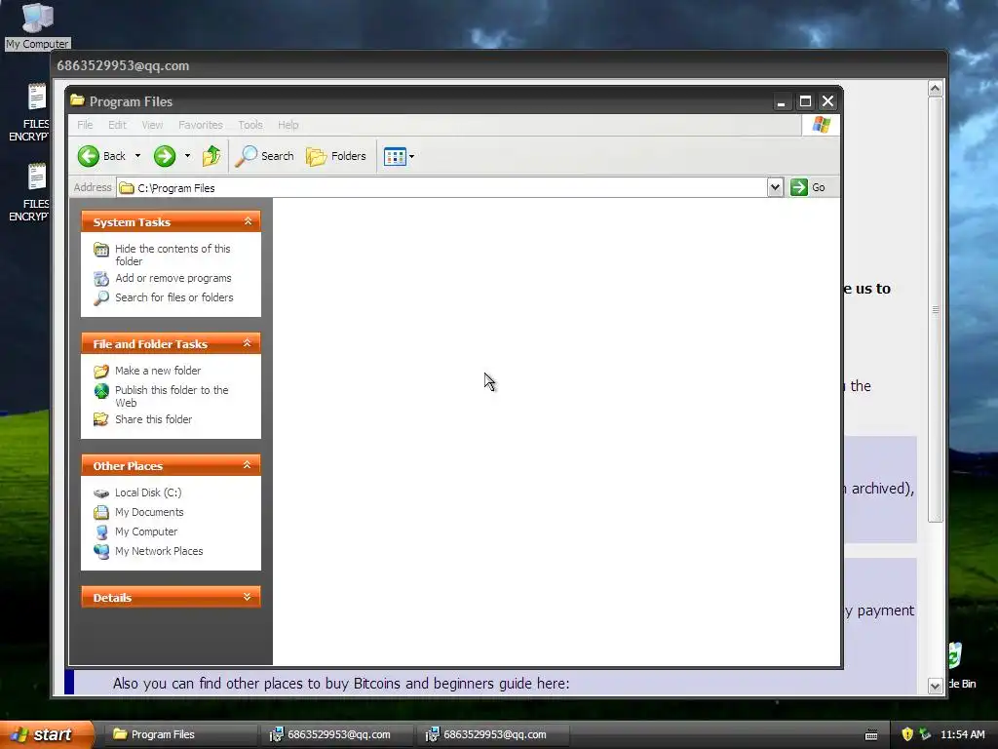Open the File menu
998x749 pixels.
click(85, 125)
